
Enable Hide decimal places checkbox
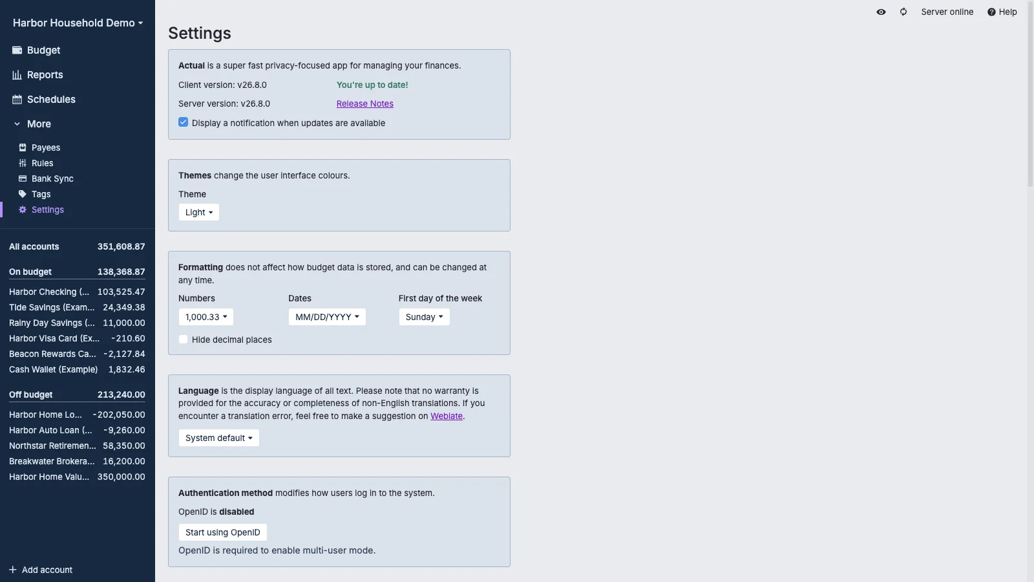184,339
